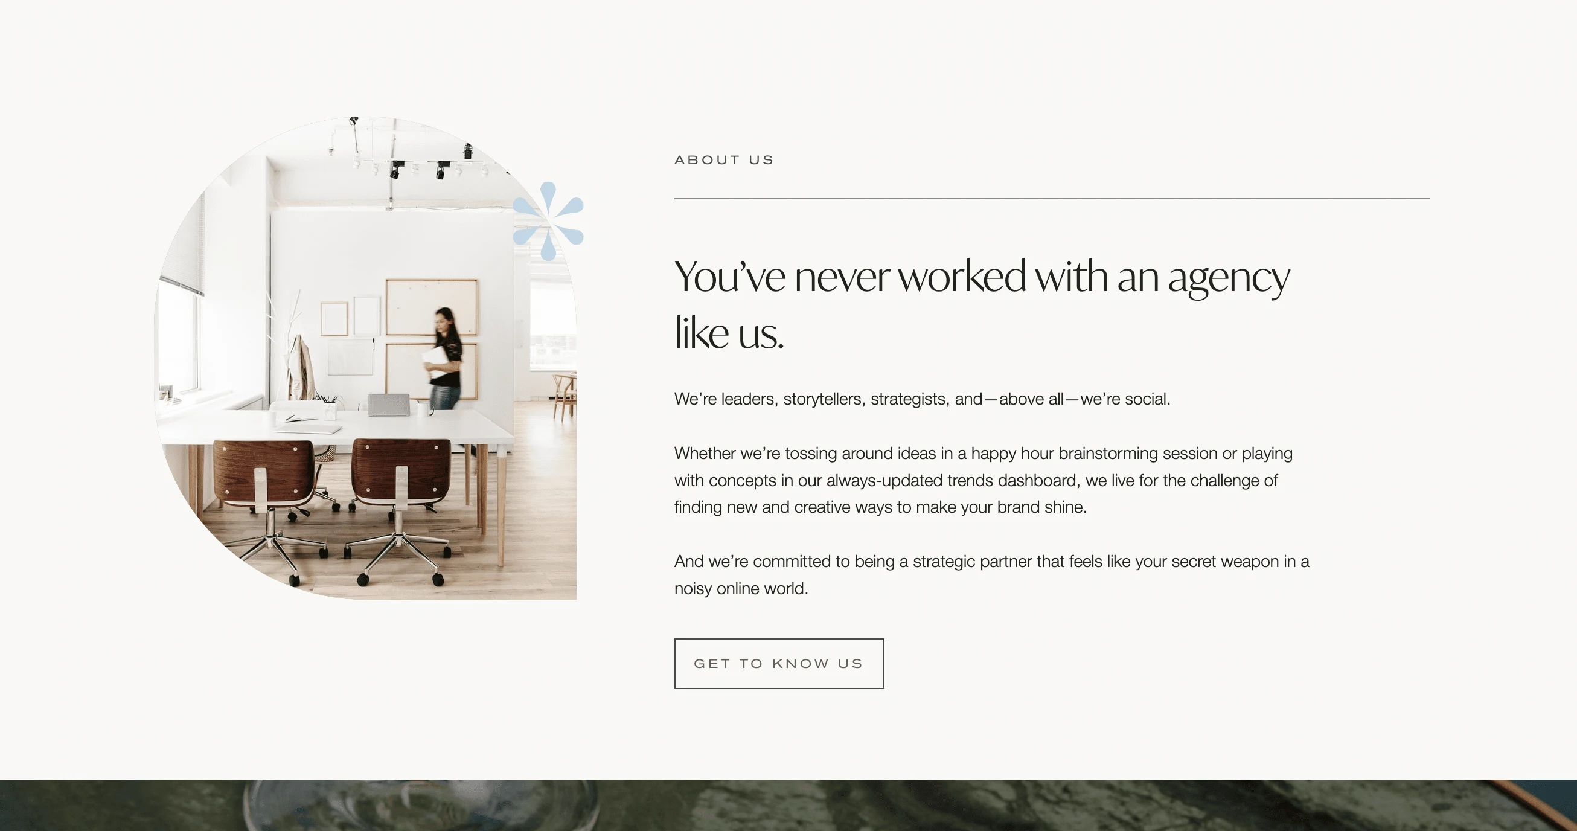Click the green marble banner image
The width and height of the screenshot is (1577, 831).
(x=788, y=805)
